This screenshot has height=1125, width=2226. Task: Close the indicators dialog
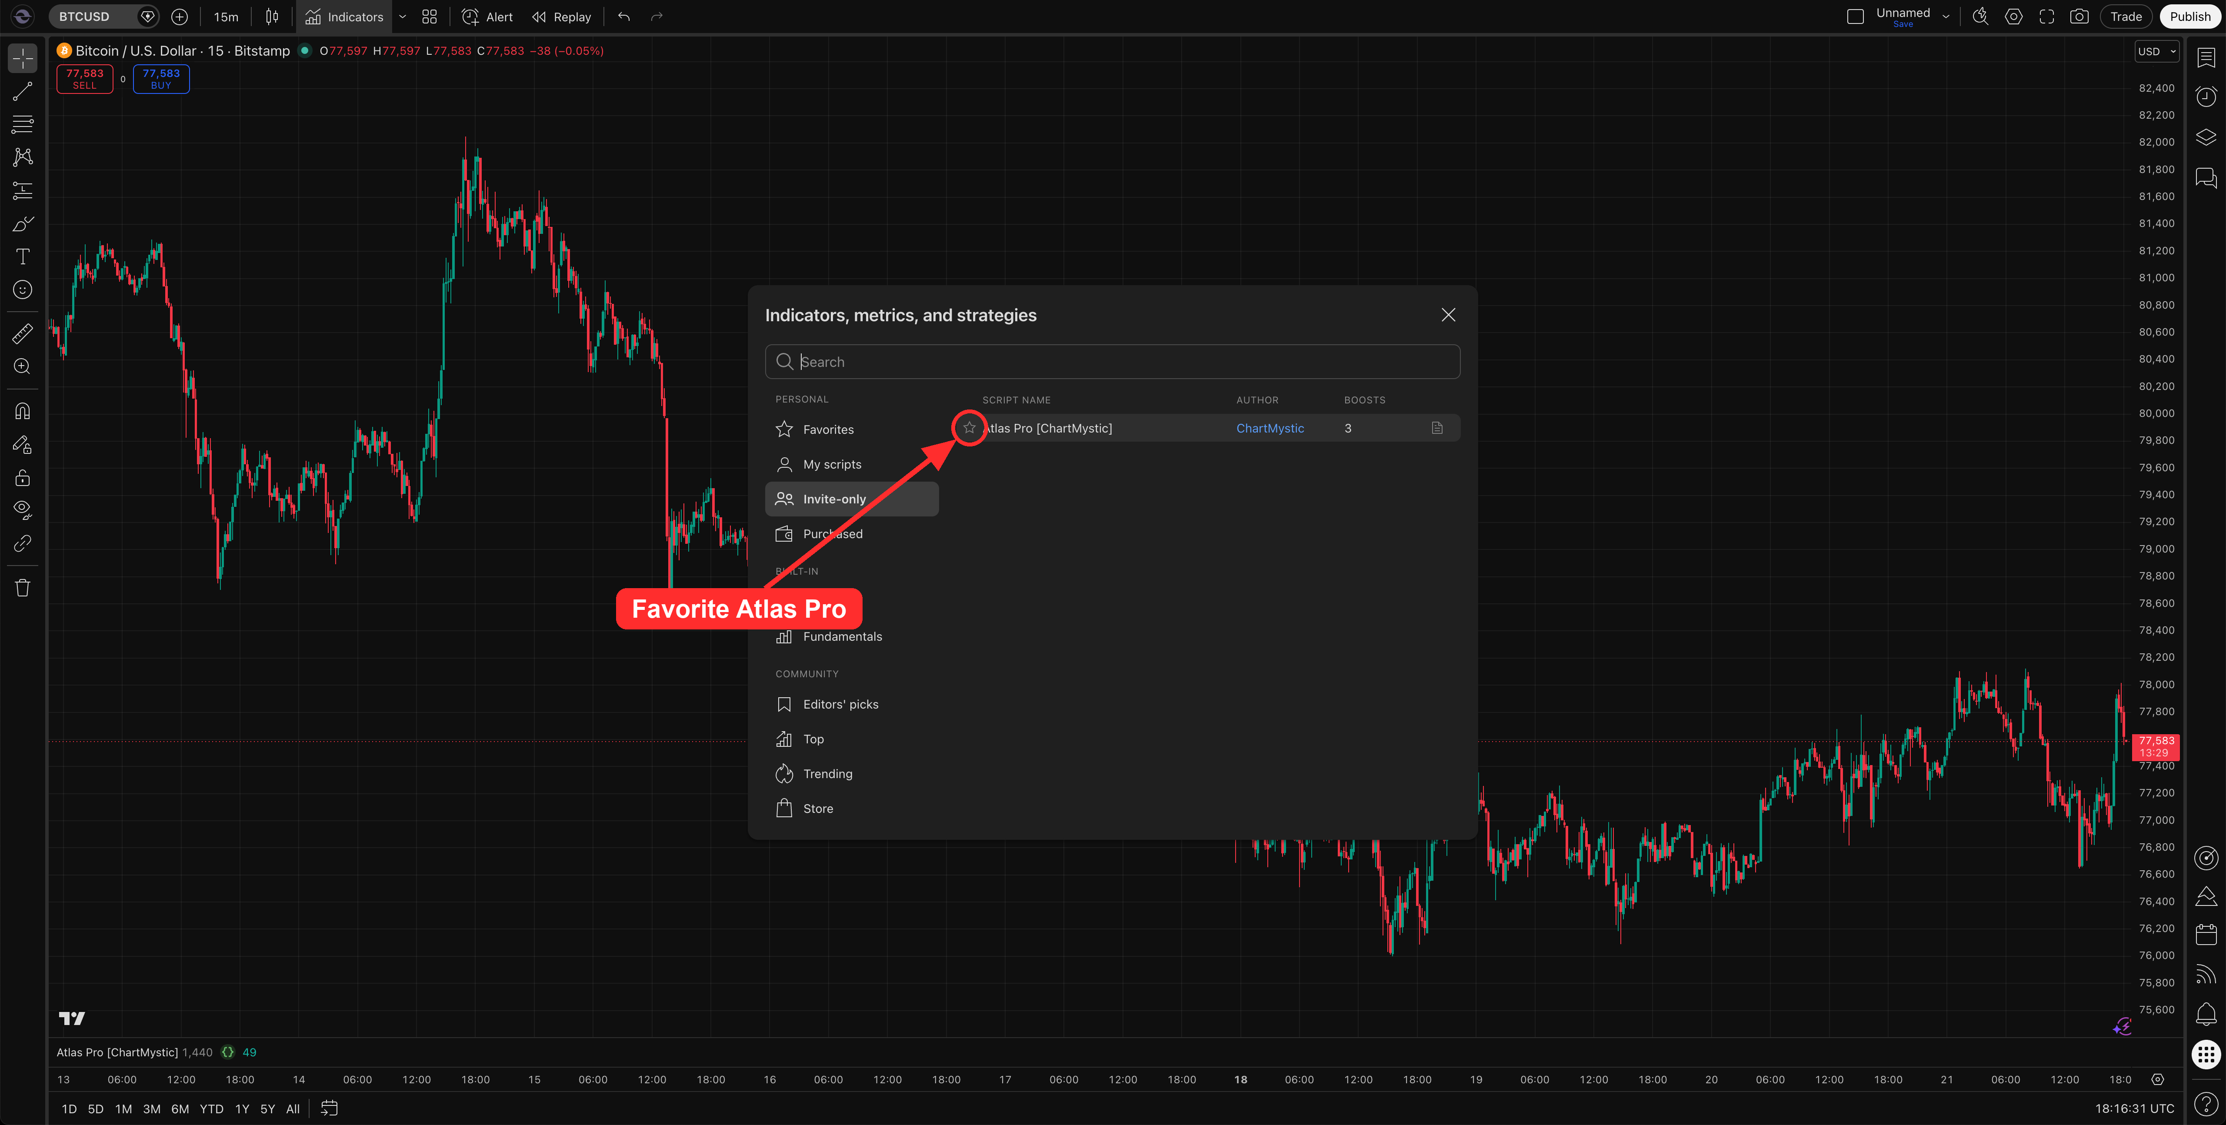tap(1448, 315)
